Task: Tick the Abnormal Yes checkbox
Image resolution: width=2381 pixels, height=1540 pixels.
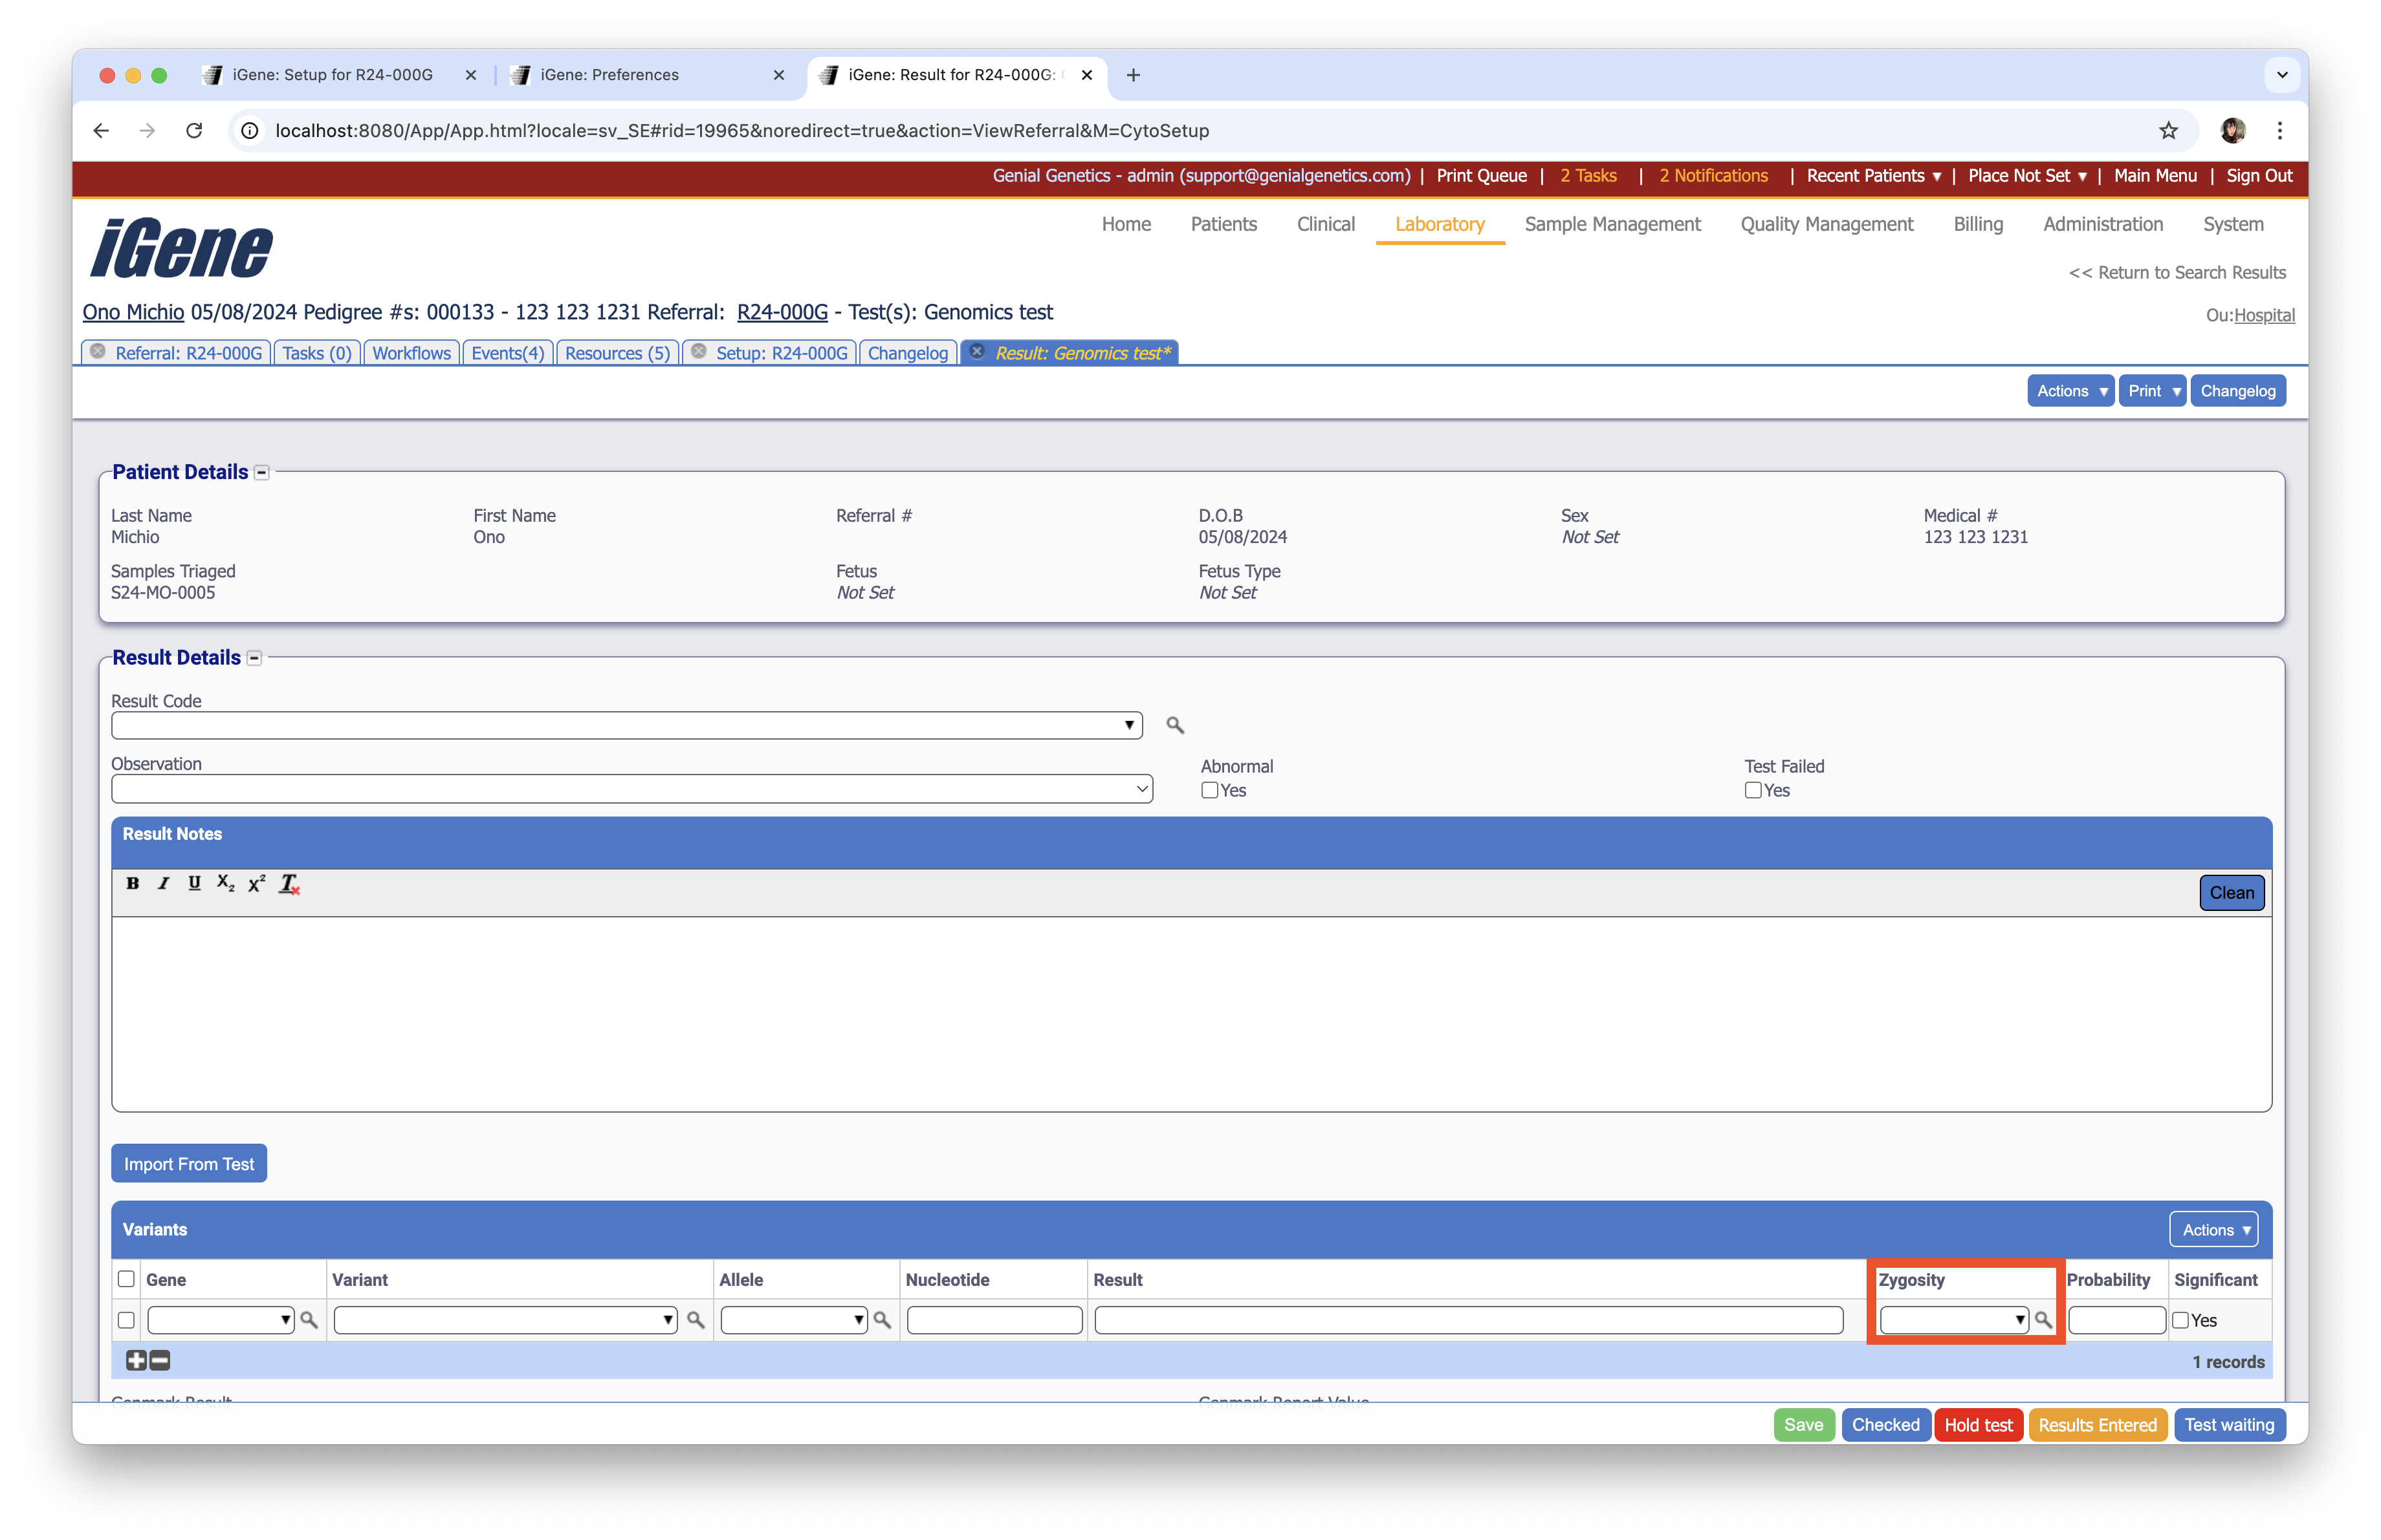Action: point(1209,791)
